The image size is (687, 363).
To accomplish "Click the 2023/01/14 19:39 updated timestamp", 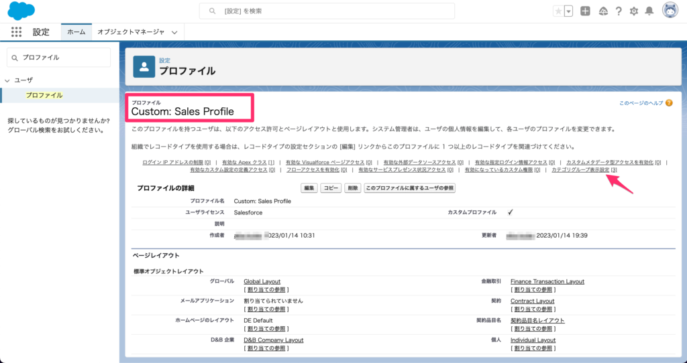I will 562,235.
